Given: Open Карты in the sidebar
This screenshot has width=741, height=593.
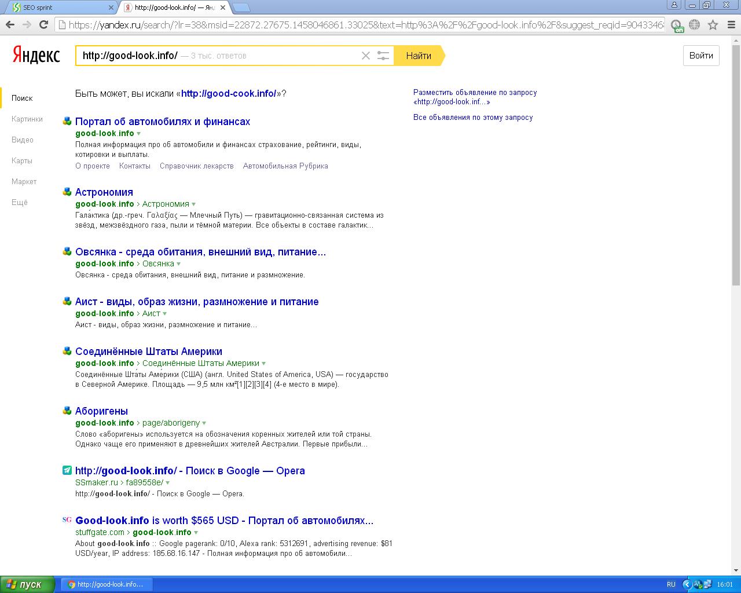Looking at the screenshot, I should (x=22, y=160).
